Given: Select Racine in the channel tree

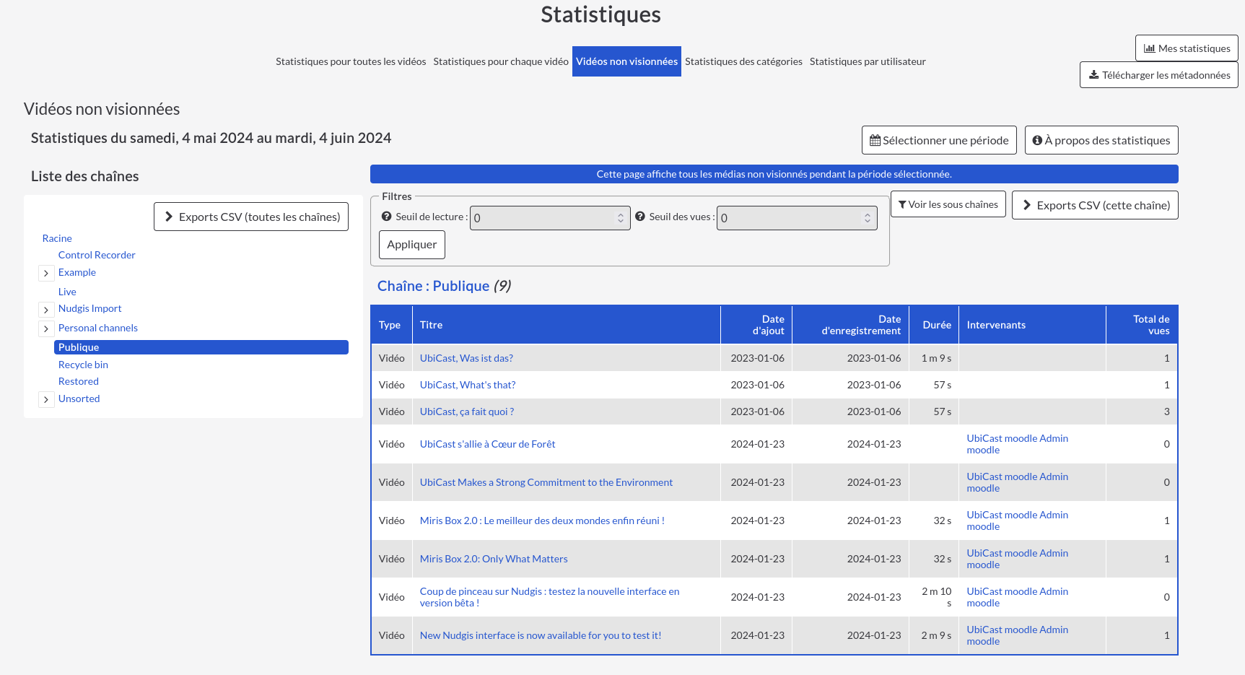Looking at the screenshot, I should click(57, 238).
